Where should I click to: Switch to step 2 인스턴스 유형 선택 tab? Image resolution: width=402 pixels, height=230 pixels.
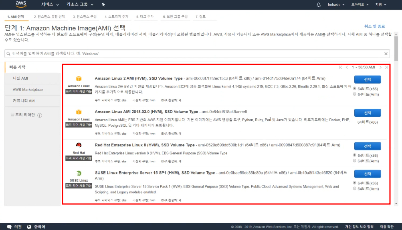click(49, 17)
